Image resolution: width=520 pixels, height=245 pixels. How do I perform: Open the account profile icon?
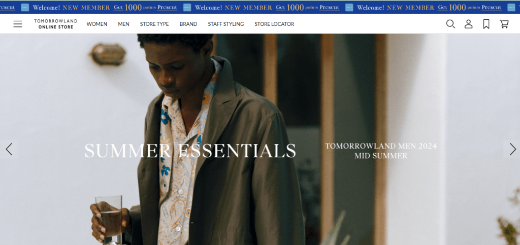(468, 24)
